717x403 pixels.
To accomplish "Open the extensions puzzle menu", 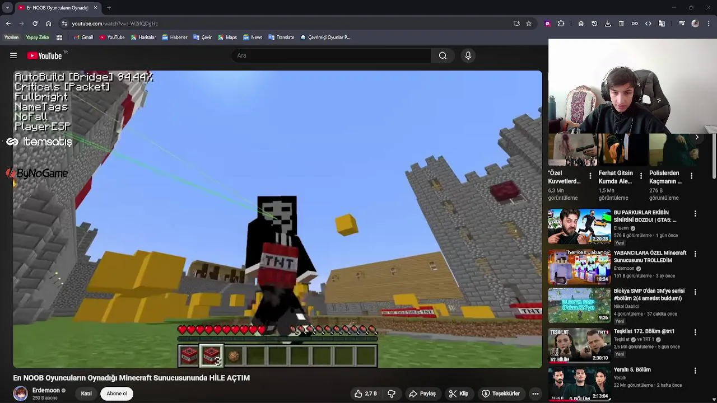I will [561, 24].
